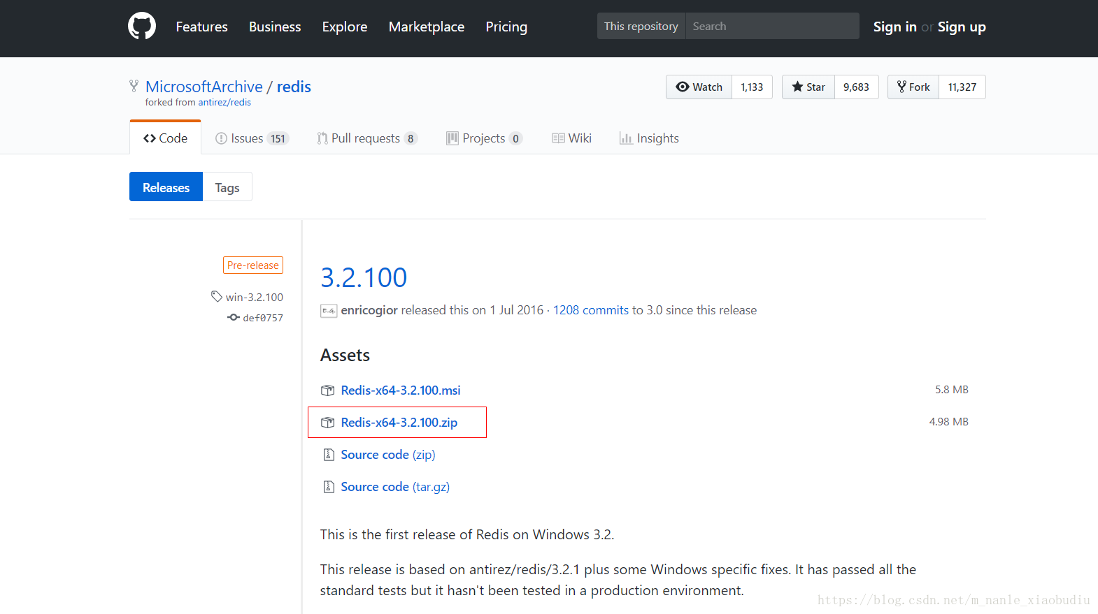This screenshot has height=614, width=1098.
Task: Open the enricogior author link
Action: (x=369, y=310)
